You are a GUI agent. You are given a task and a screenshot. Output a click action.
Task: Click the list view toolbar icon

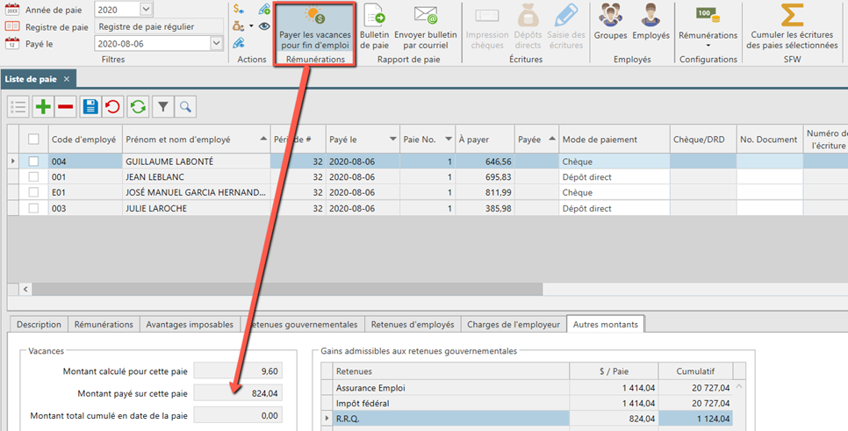(x=18, y=106)
